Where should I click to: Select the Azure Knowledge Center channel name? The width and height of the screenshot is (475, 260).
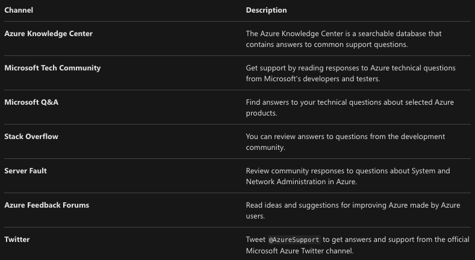coord(49,34)
